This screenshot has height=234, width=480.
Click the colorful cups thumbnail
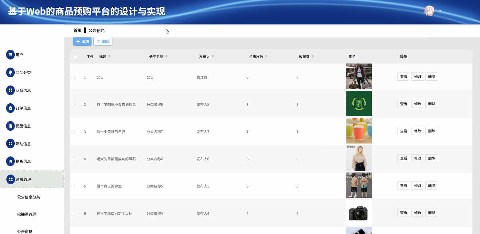(359, 131)
